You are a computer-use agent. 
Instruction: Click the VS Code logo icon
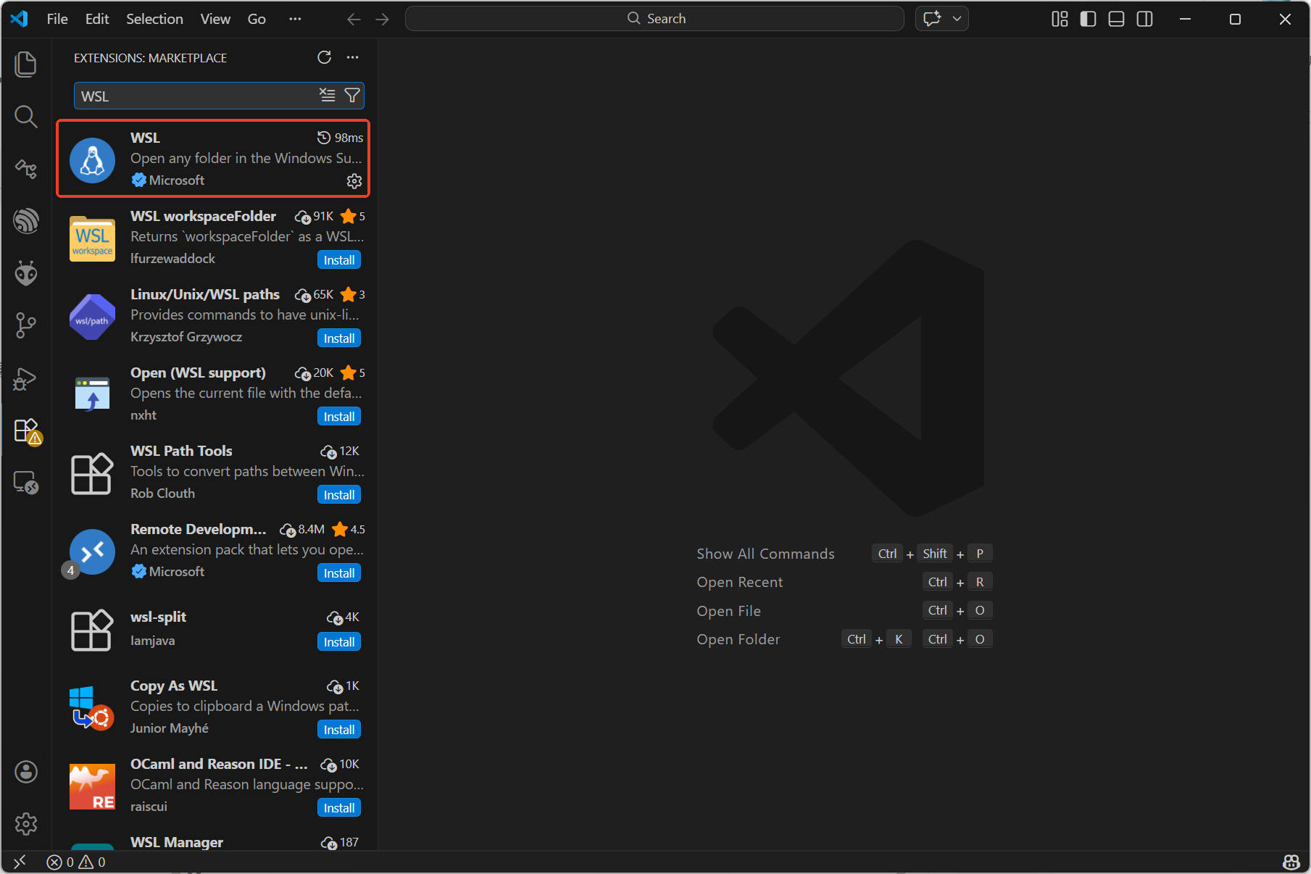20,19
